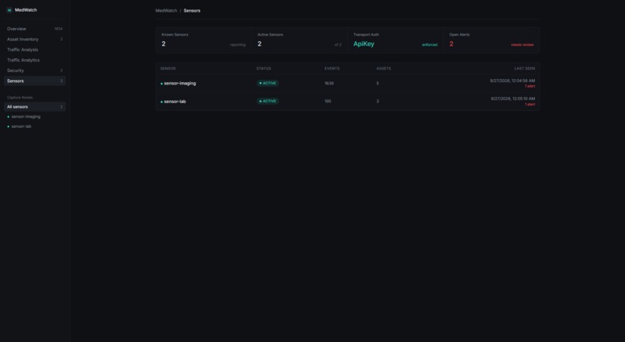The height and width of the screenshot is (342, 625).
Task: Click the 1639 events value for sensor-imaging
Action: coord(329,83)
